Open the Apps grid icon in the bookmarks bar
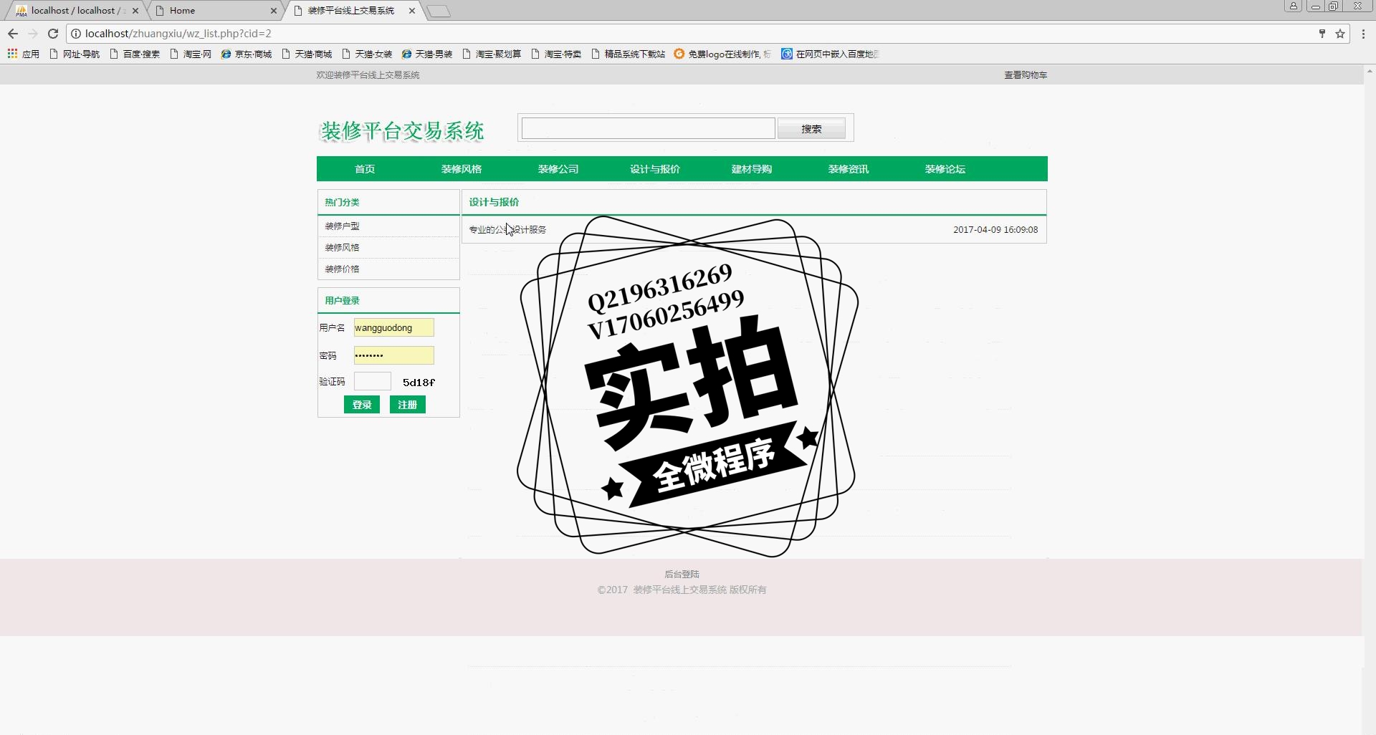The image size is (1376, 735). pos(12,54)
